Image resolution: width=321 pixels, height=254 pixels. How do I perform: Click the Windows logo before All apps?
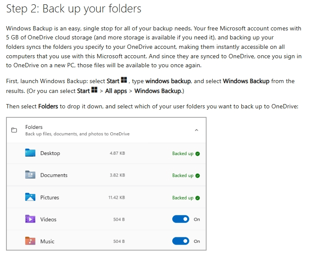coord(94,90)
